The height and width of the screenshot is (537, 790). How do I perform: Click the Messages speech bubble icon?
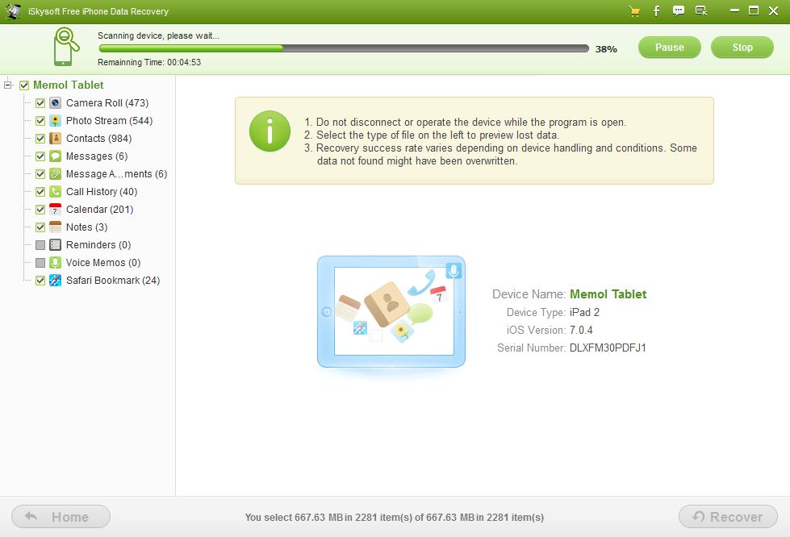[56, 156]
